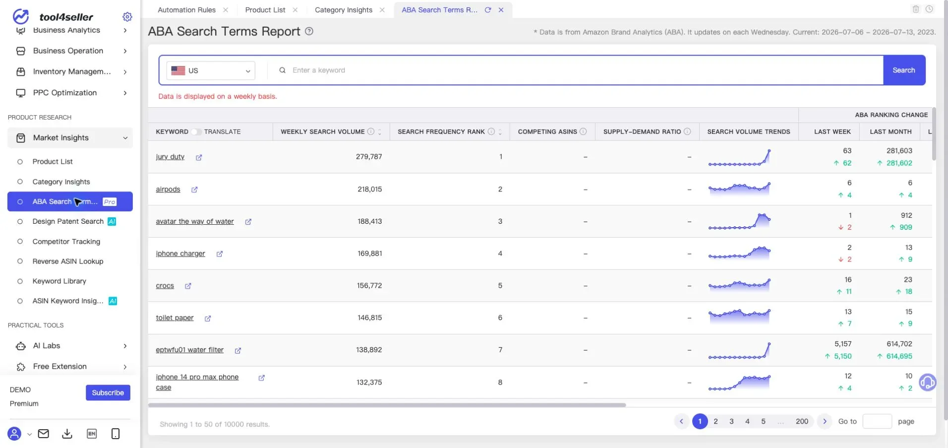This screenshot has width=948, height=448.
Task: Refresh the ABA Search Terms tab
Action: pos(488,10)
